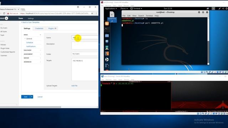Open the Kali volume icon

223,9
